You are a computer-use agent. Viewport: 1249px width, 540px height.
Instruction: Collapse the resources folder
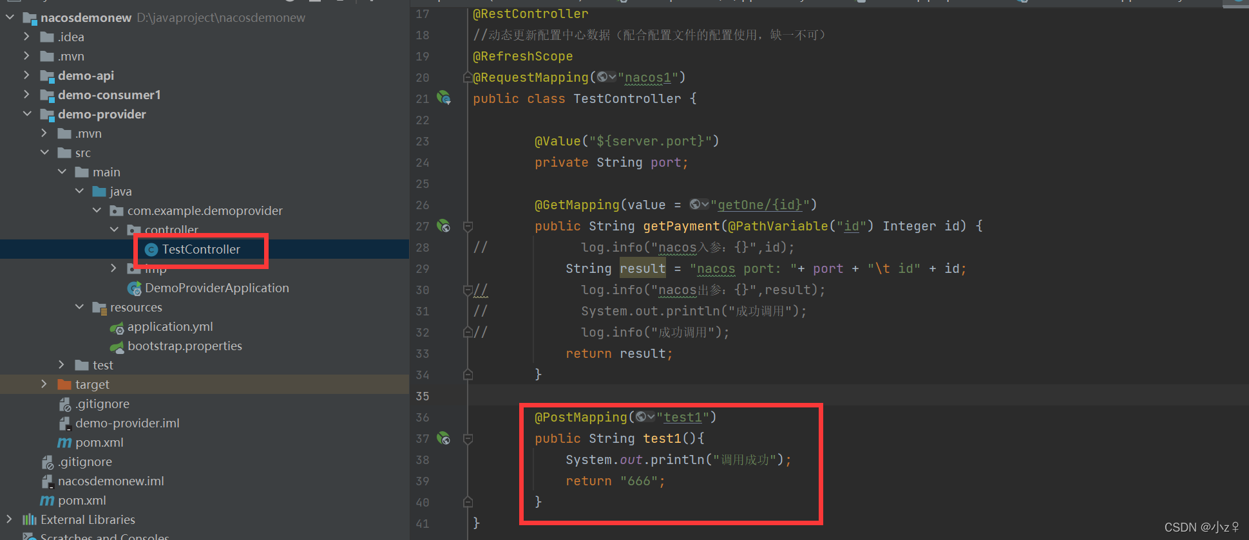pyautogui.click(x=79, y=307)
